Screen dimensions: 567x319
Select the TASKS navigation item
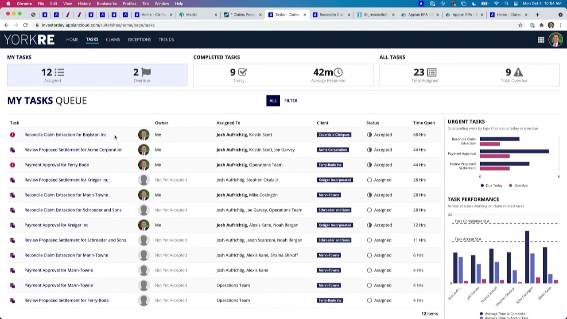coord(92,39)
